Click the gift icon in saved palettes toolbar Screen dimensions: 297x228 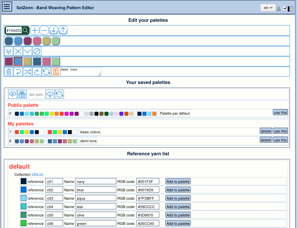[x=22, y=94]
